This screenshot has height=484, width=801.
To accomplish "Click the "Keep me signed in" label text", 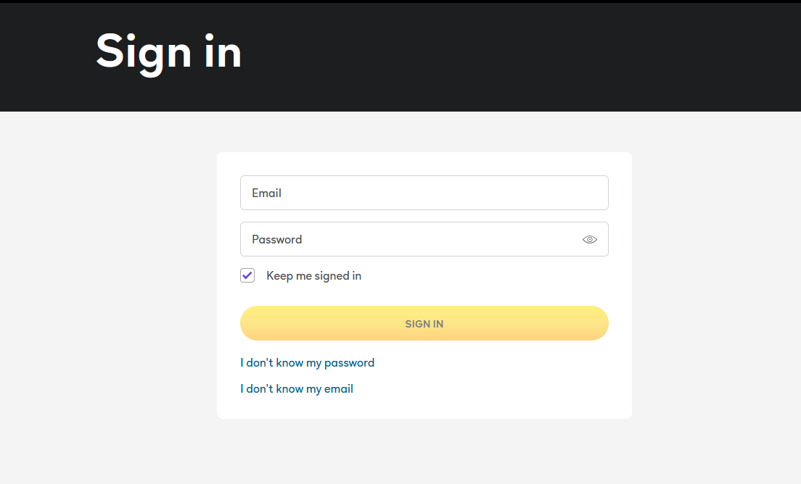I will [313, 276].
